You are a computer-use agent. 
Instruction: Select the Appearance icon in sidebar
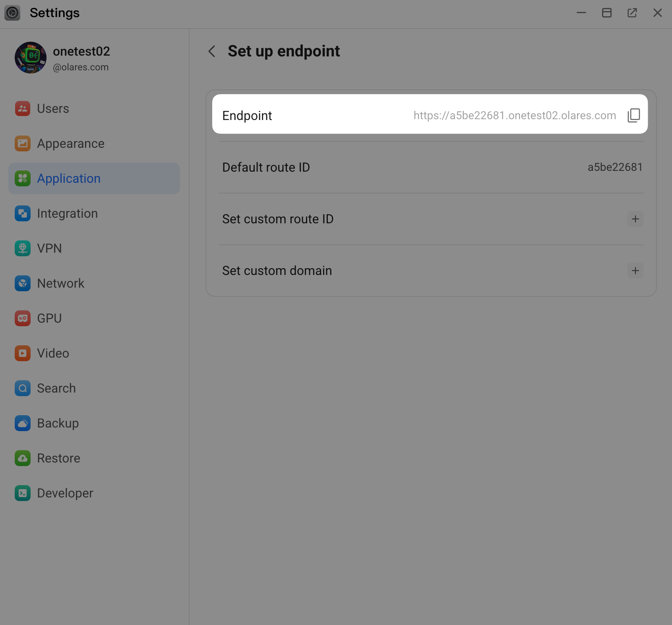23,143
